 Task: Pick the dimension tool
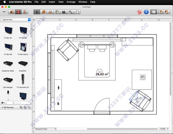tap(57, 12)
